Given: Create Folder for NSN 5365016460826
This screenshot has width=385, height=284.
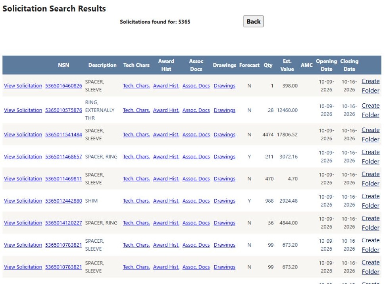Looking at the screenshot, I should click(x=371, y=86).
